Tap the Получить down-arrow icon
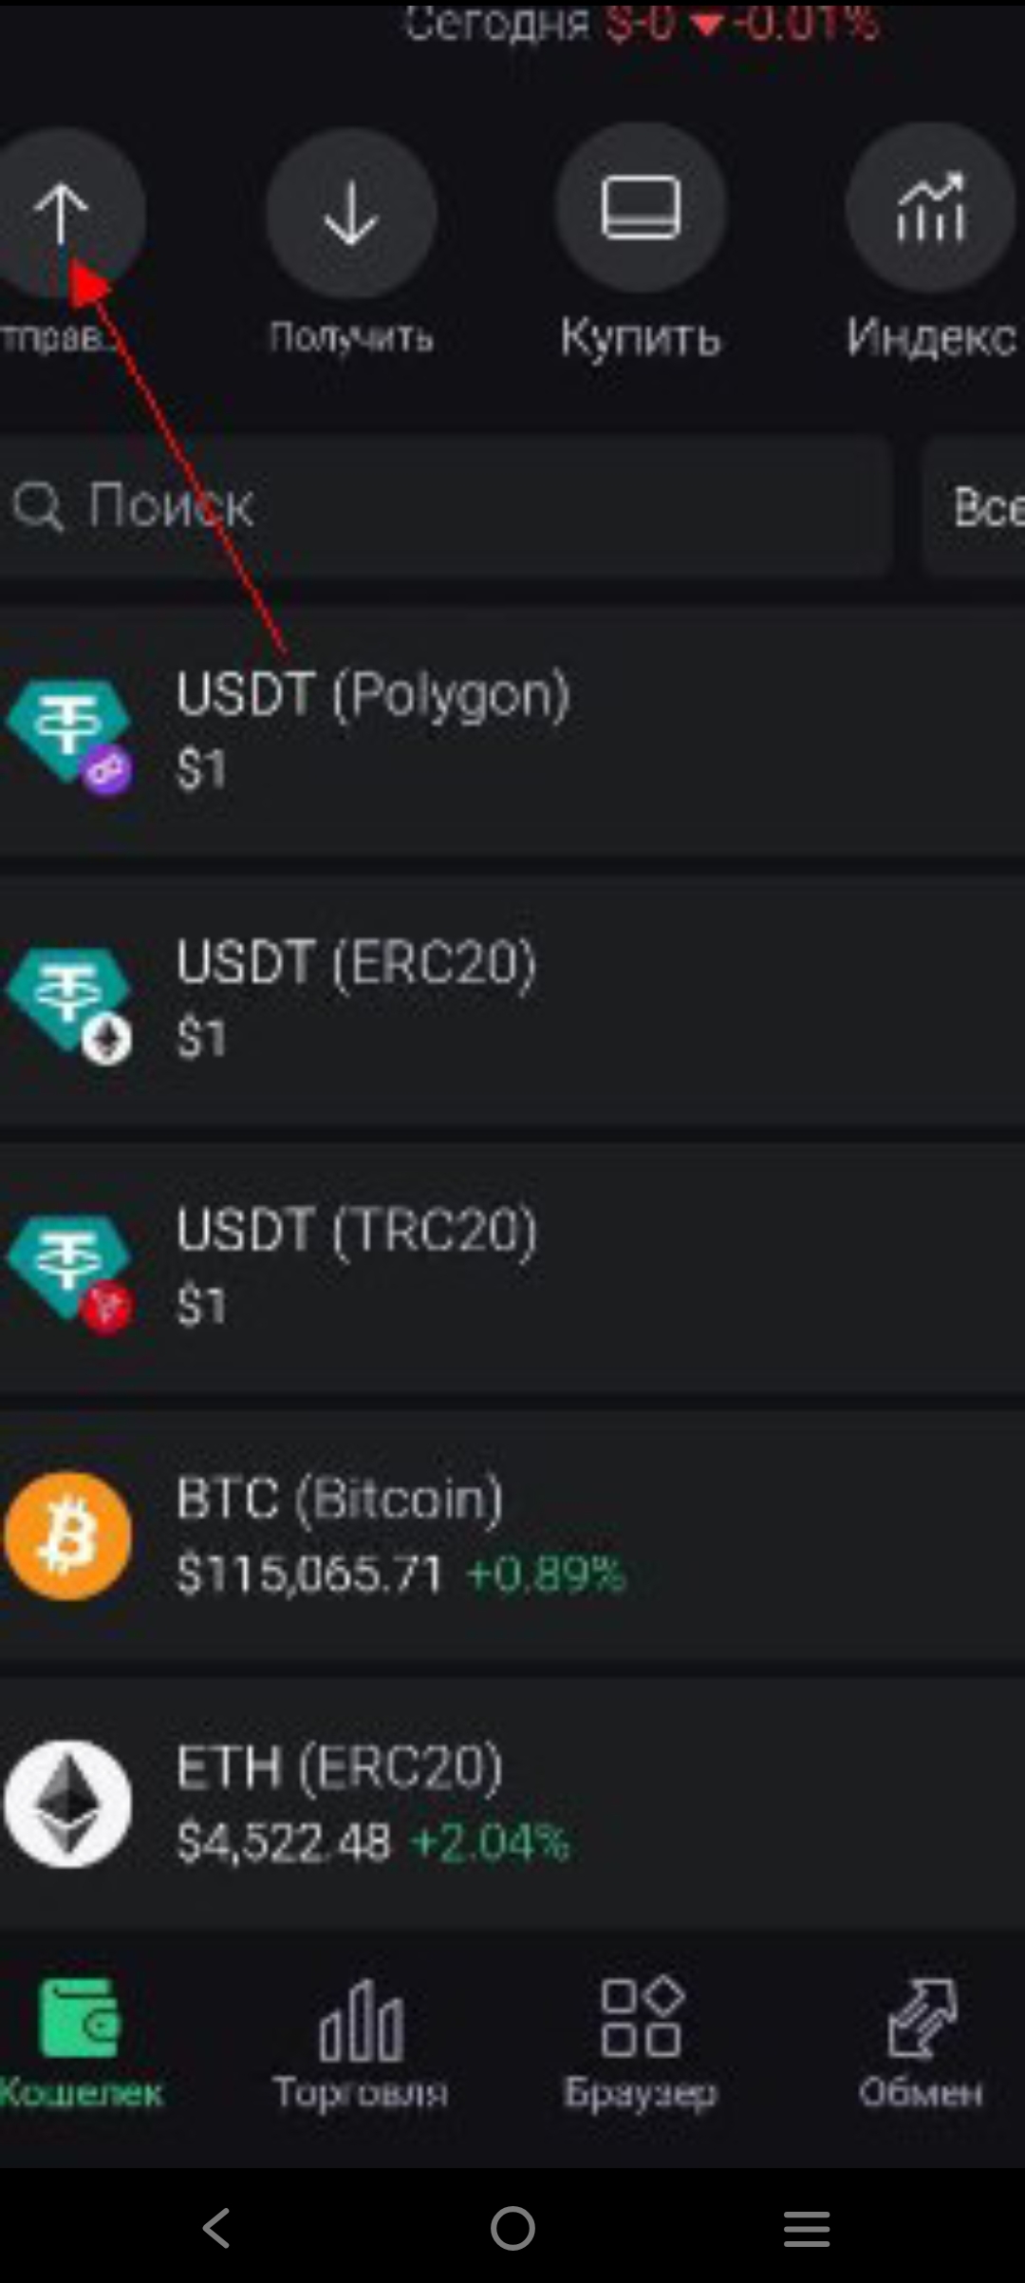Screen dimensions: 1025x2283 351,215
